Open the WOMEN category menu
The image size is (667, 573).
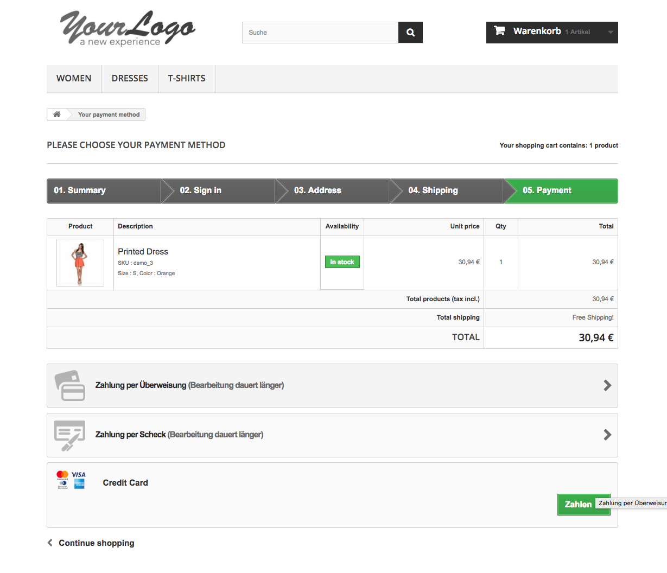coord(74,79)
